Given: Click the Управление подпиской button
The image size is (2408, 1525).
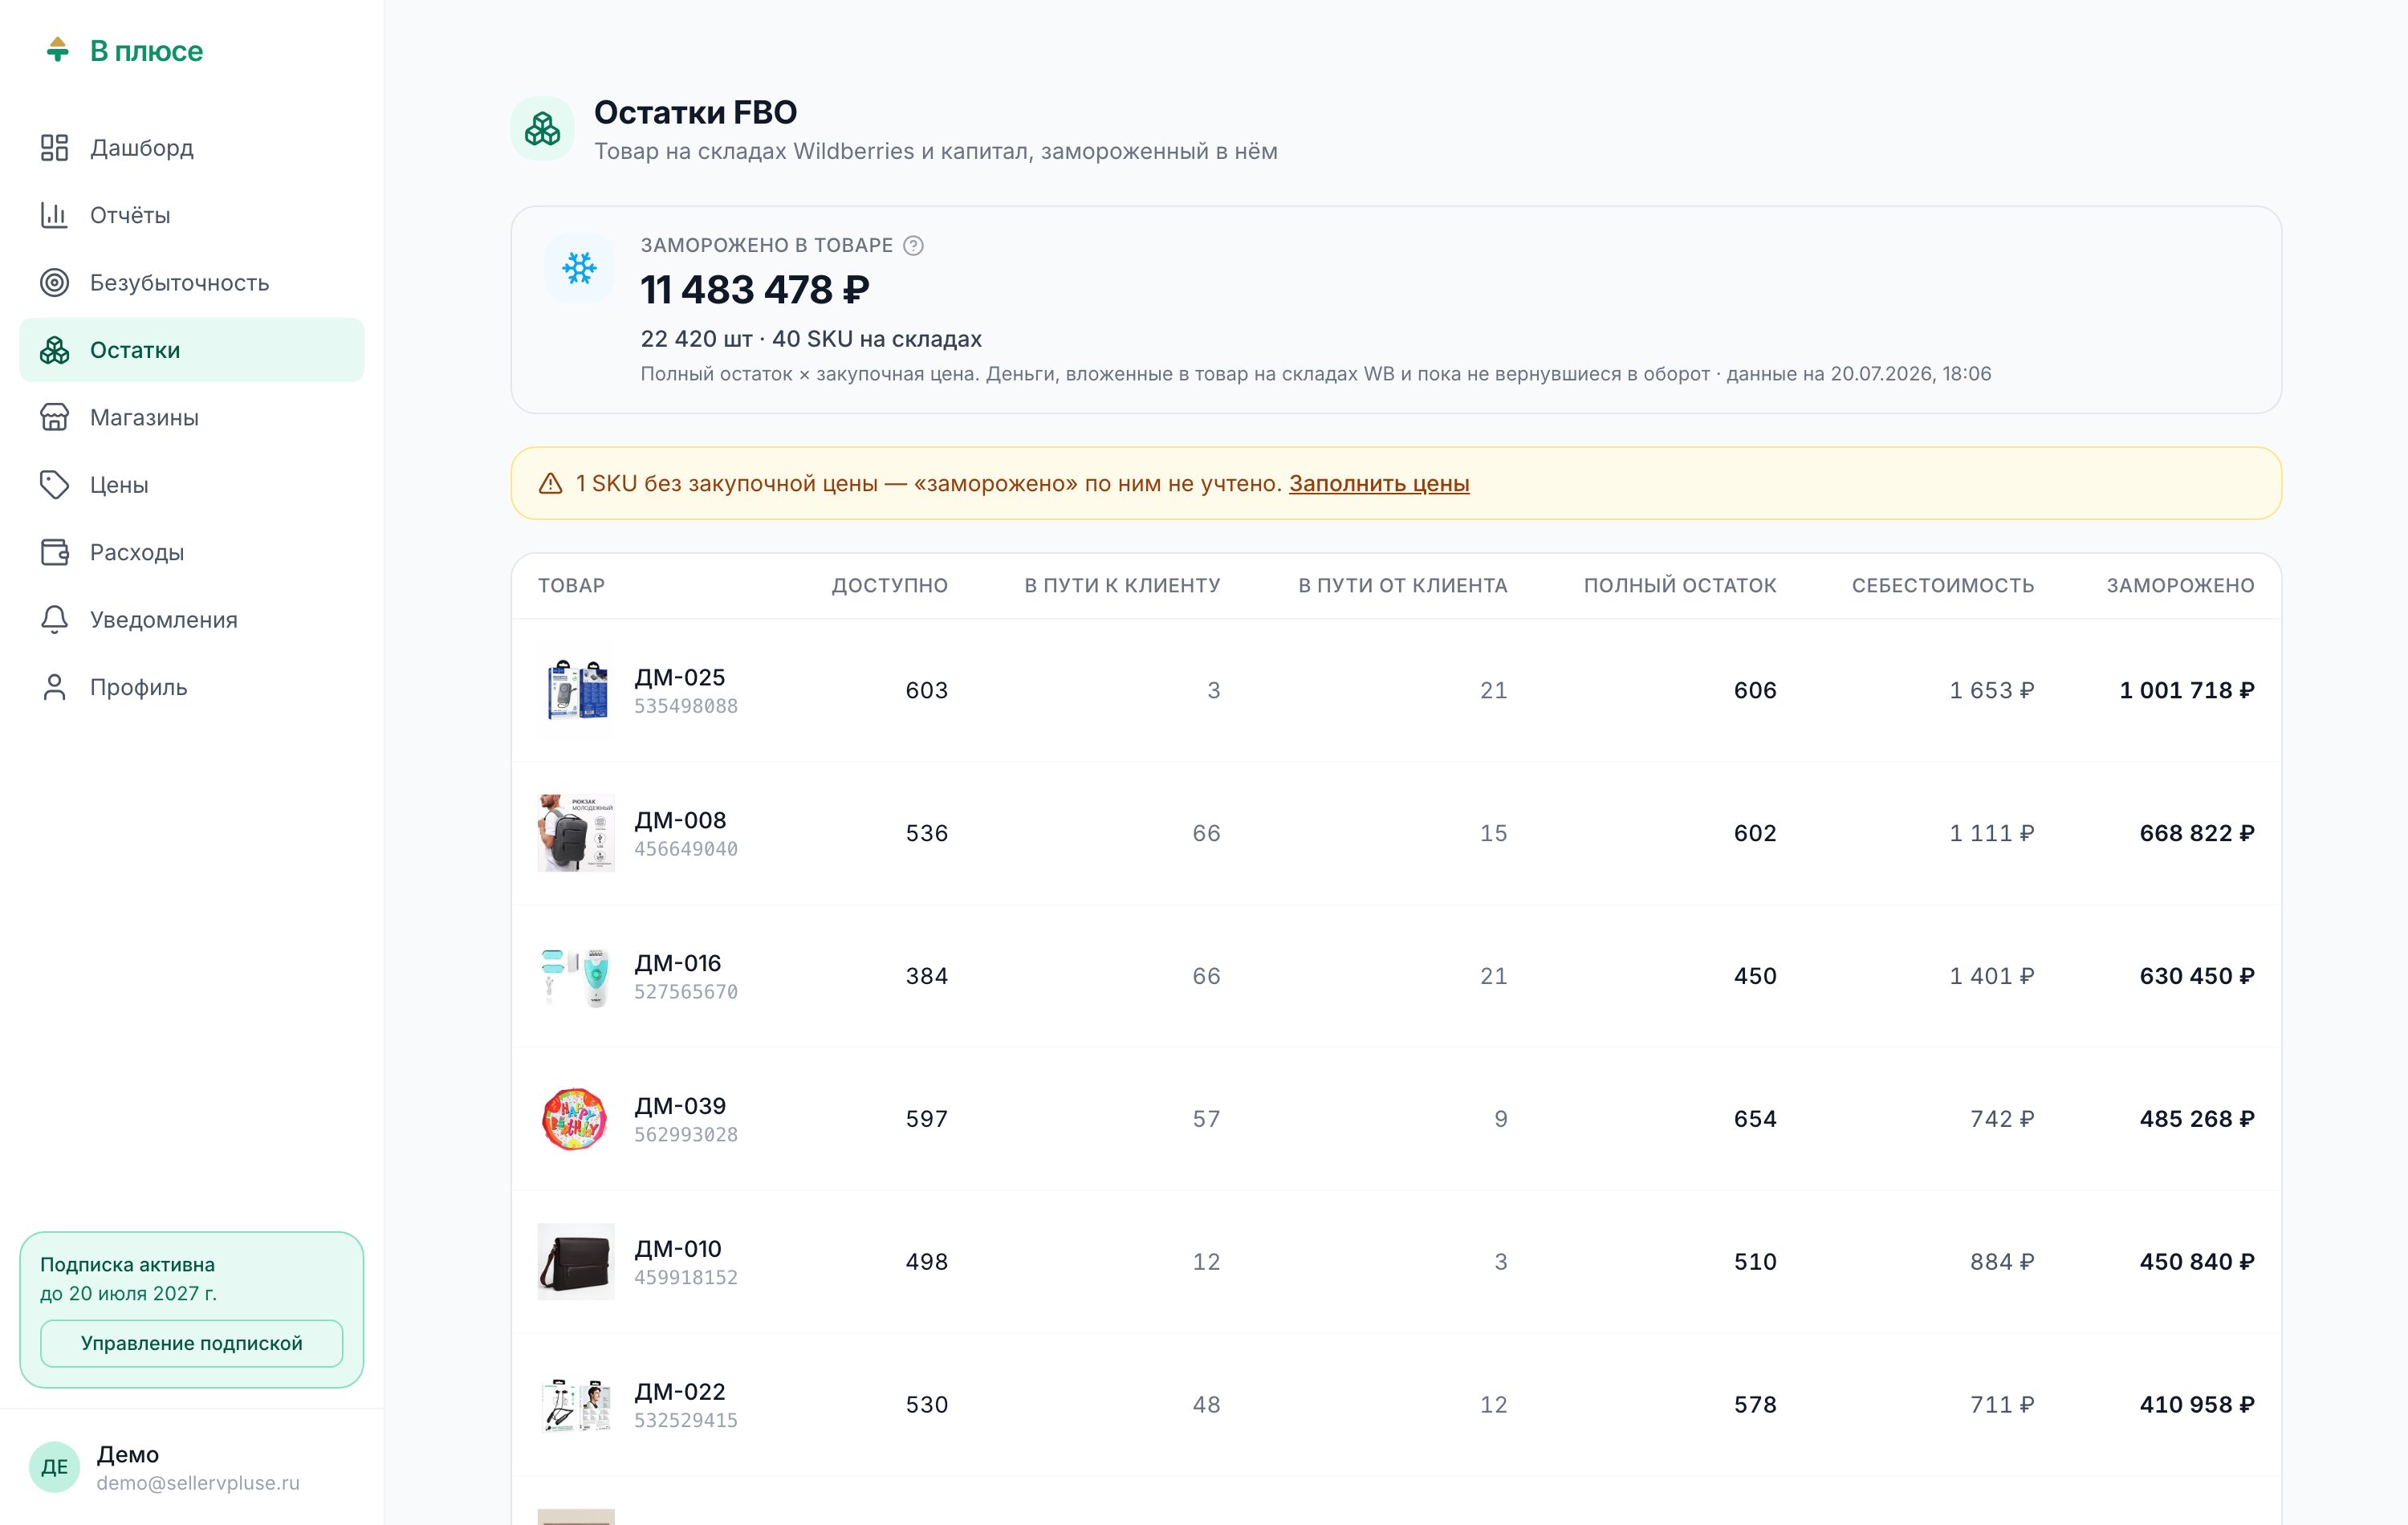Looking at the screenshot, I should [192, 1343].
